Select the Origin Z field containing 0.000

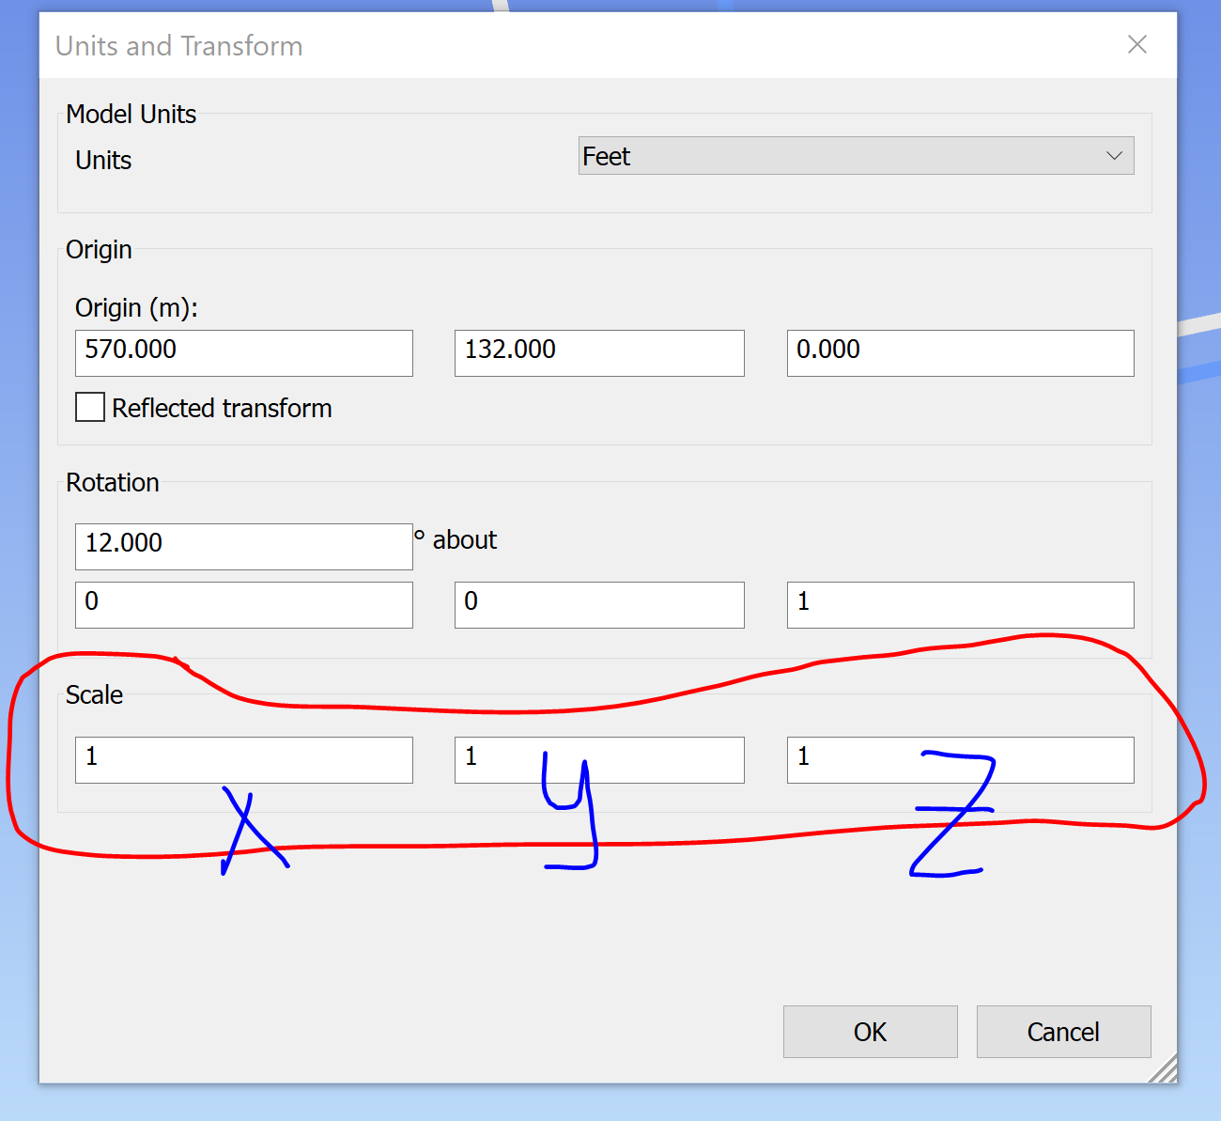(x=960, y=352)
